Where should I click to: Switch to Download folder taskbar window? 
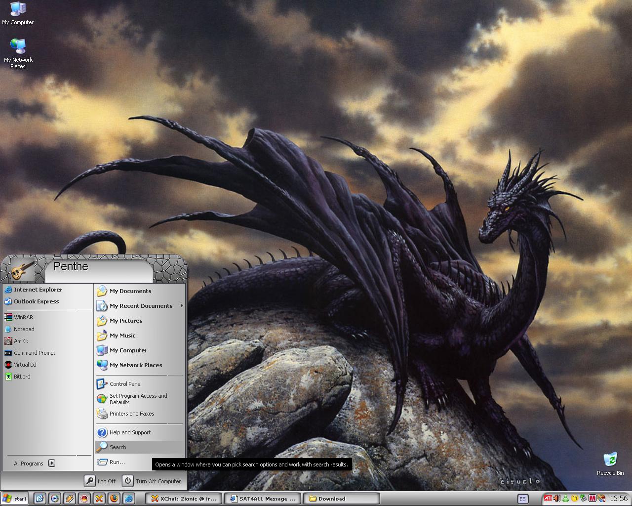(x=341, y=499)
